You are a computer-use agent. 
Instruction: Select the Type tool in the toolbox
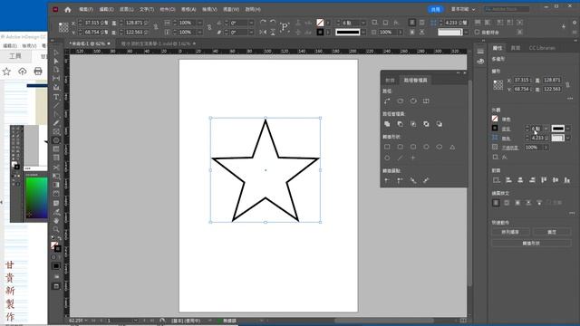click(56, 97)
